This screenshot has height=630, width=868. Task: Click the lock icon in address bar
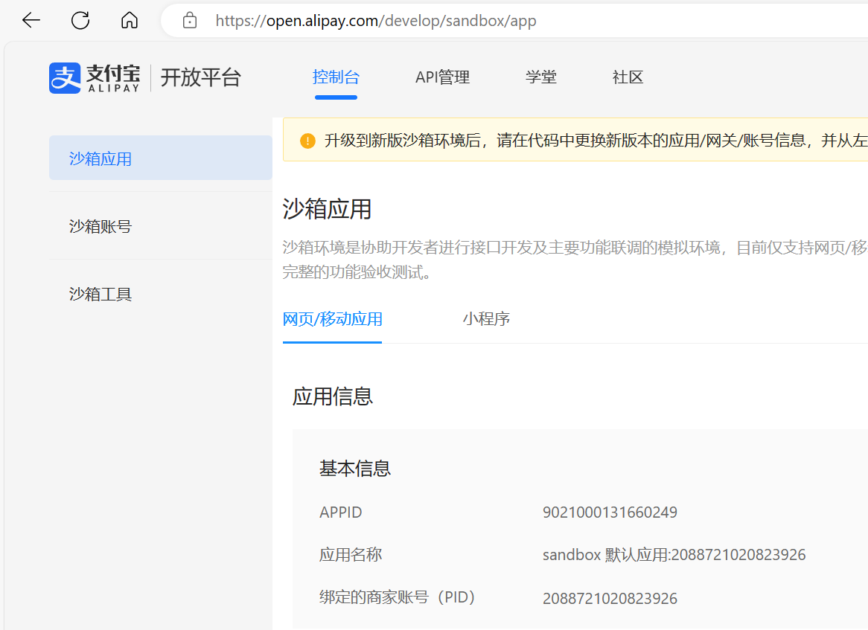190,21
